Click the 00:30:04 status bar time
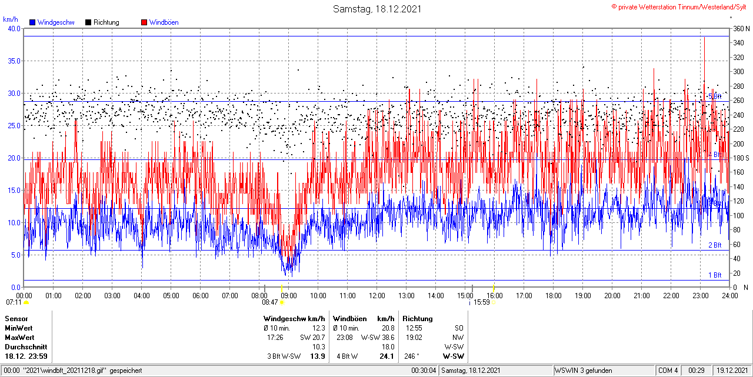The image size is (753, 377). pyautogui.click(x=424, y=371)
